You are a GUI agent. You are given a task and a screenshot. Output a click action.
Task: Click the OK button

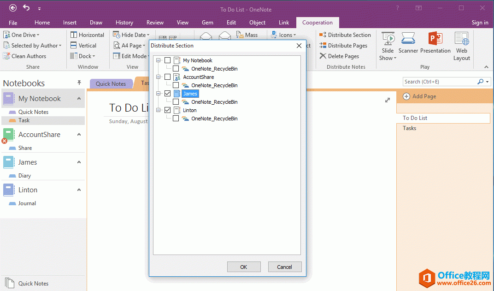(244, 267)
